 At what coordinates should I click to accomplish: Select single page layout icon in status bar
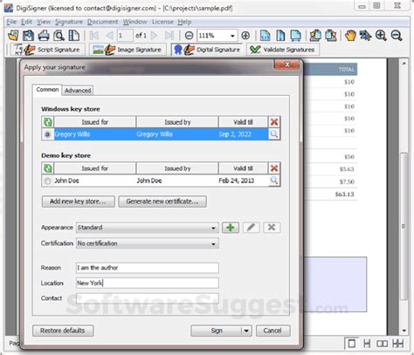351,344
